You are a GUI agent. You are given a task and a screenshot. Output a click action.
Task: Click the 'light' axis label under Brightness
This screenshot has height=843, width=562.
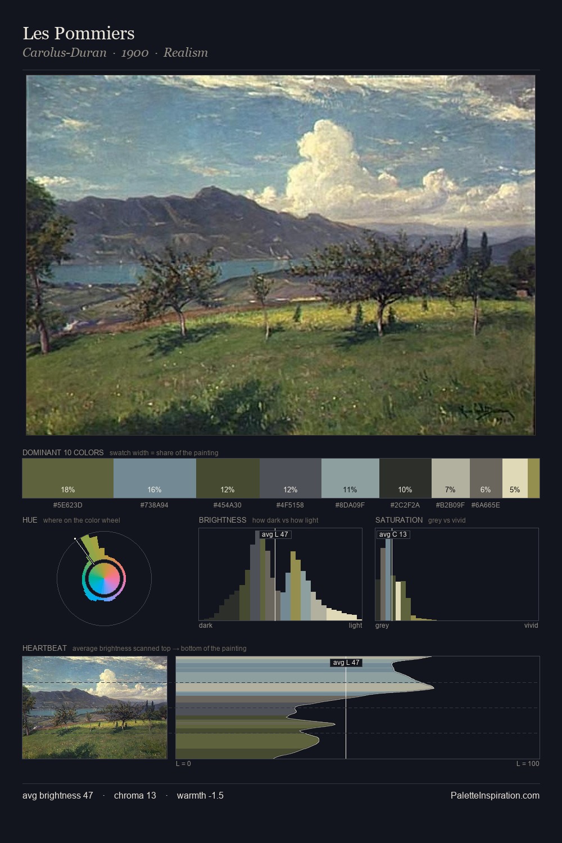click(355, 626)
